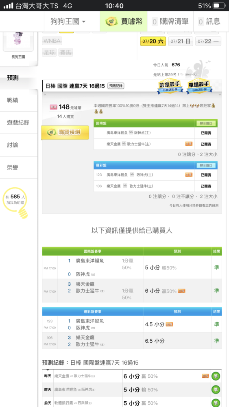The width and height of the screenshot is (229, 407).
Task: Select date 07/20 六
Action: 153,41
